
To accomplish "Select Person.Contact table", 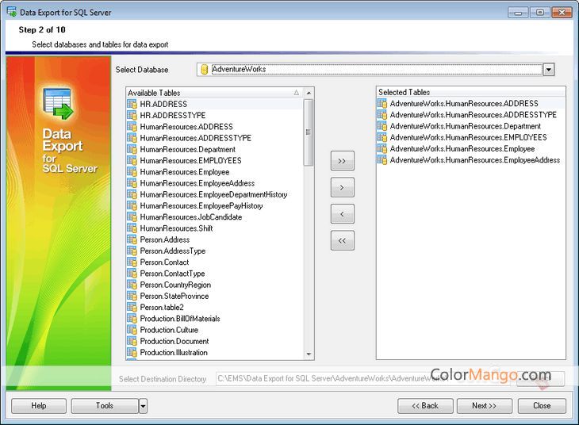I will [164, 262].
